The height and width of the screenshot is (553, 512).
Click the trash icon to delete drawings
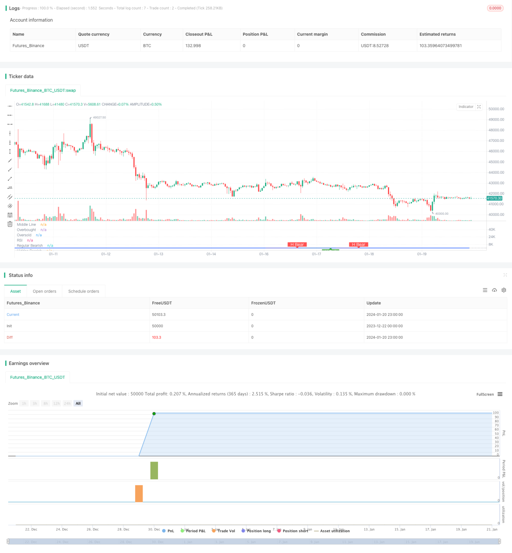(10, 224)
